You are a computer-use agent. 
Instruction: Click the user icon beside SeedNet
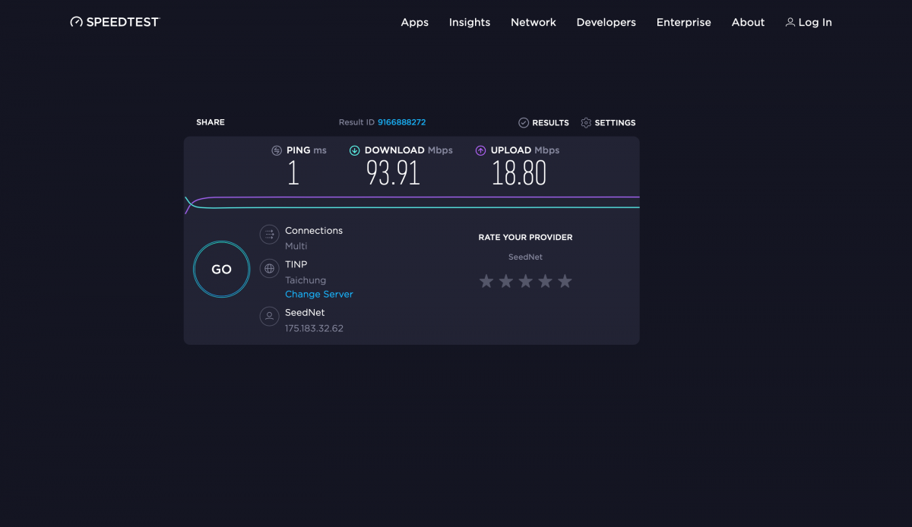click(x=269, y=316)
